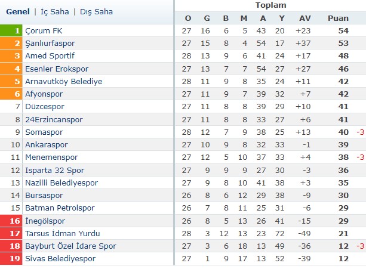
Task: Click on 24Erzincanspor
Action: point(54,119)
